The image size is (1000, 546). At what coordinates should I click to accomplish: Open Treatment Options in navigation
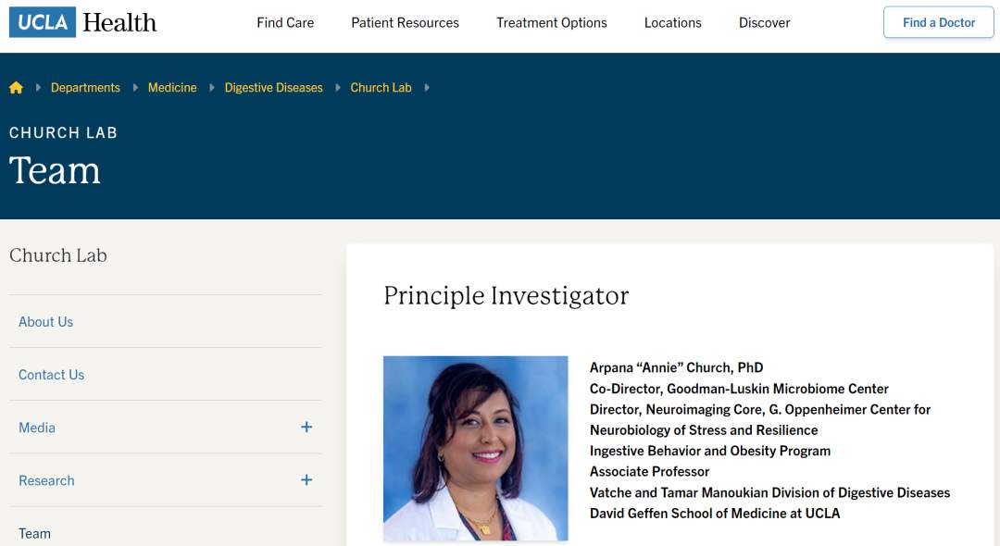(551, 23)
